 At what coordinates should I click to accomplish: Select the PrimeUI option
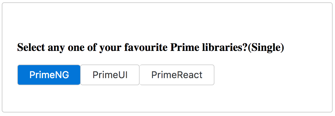(110, 75)
